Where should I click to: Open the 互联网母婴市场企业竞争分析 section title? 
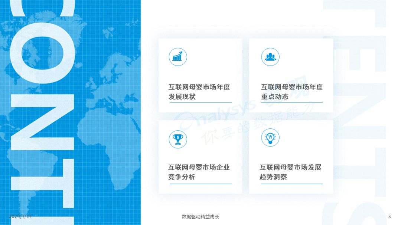(x=199, y=172)
